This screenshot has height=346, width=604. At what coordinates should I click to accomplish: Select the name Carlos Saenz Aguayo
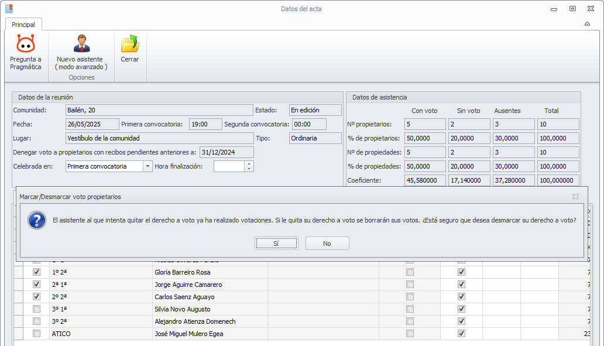tap(184, 297)
